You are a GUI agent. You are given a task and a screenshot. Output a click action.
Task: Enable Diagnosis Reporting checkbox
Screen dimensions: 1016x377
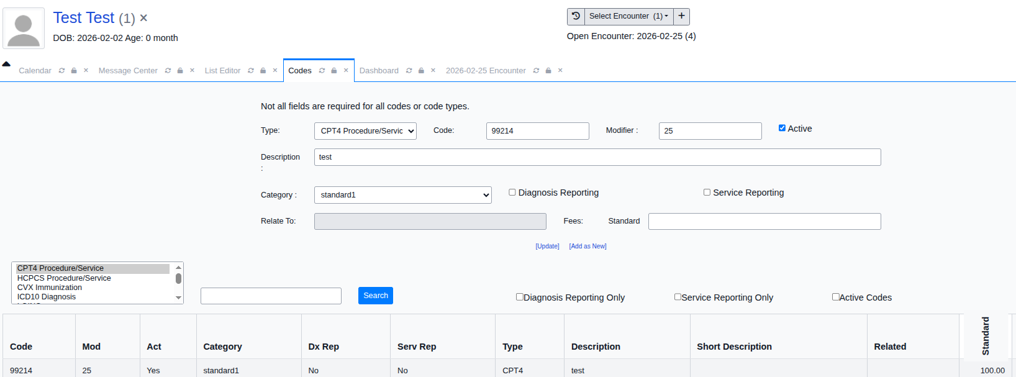(x=512, y=193)
